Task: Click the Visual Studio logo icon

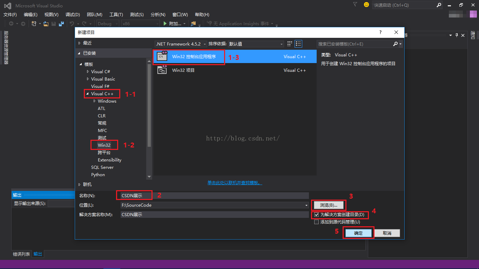Action: tap(7, 6)
